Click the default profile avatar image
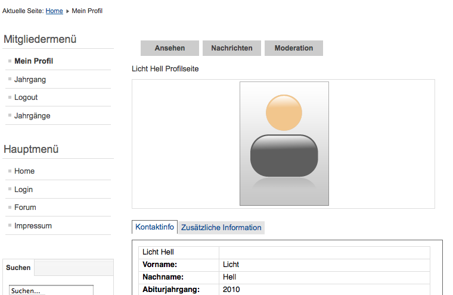Viewport: 453px width, 295px height. pos(284,143)
